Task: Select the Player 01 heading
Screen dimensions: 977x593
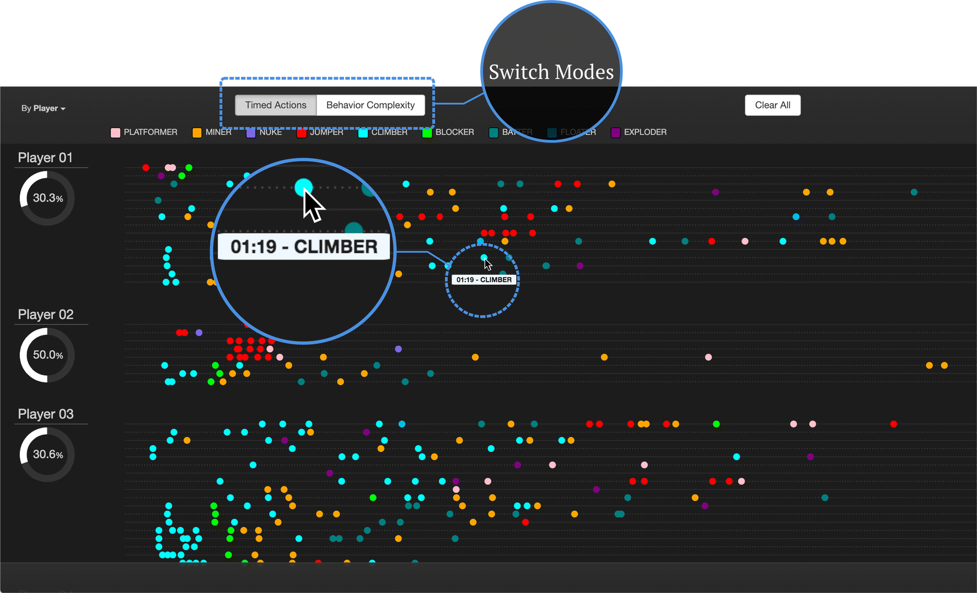Action: pos(45,157)
